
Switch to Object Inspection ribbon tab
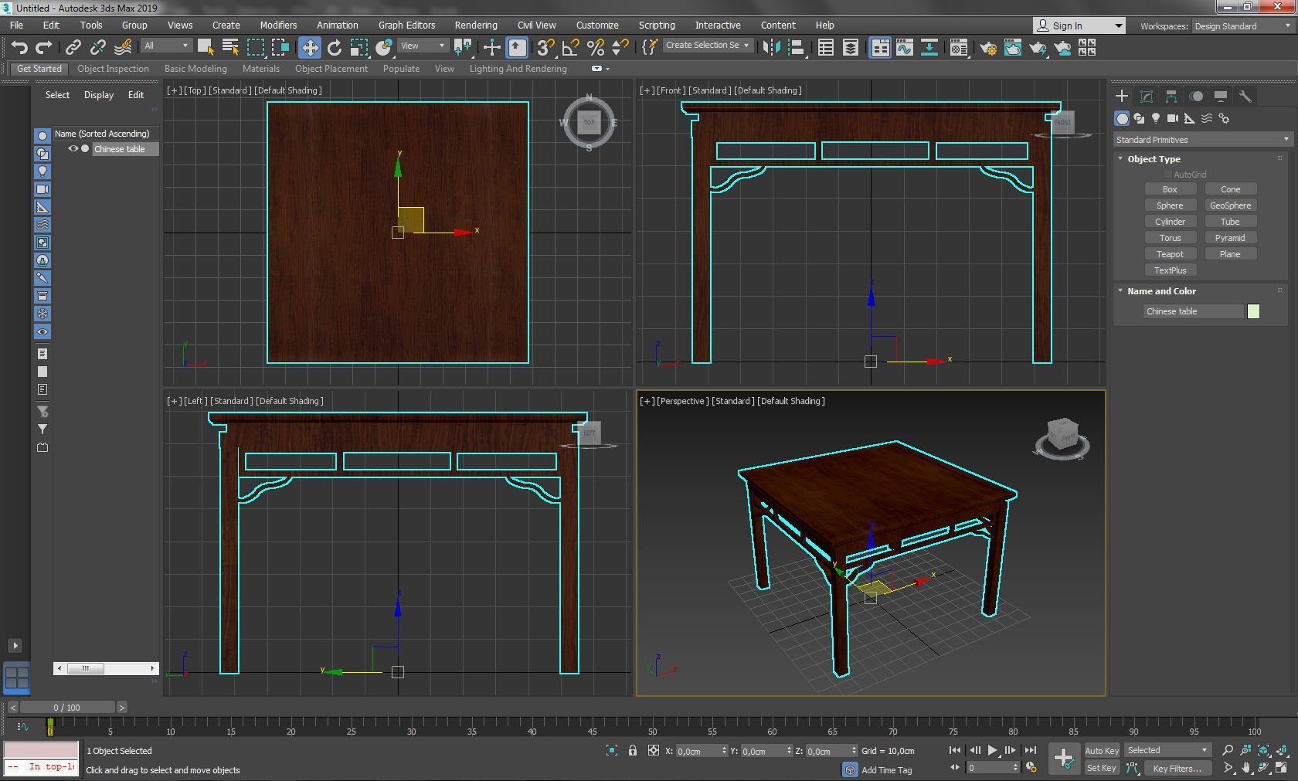tap(113, 69)
